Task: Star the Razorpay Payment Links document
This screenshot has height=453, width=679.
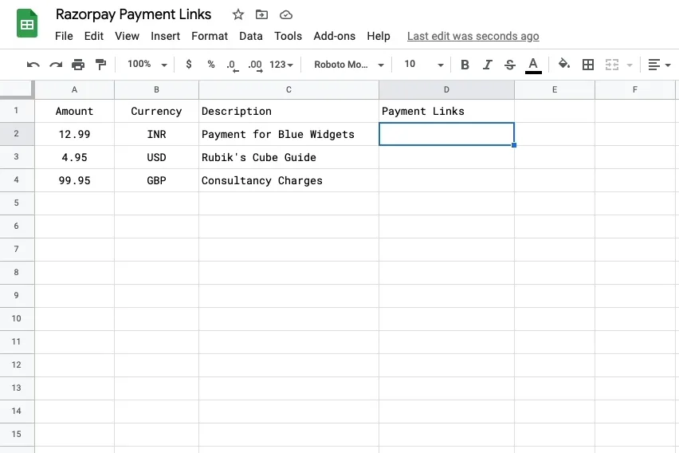Action: point(237,14)
